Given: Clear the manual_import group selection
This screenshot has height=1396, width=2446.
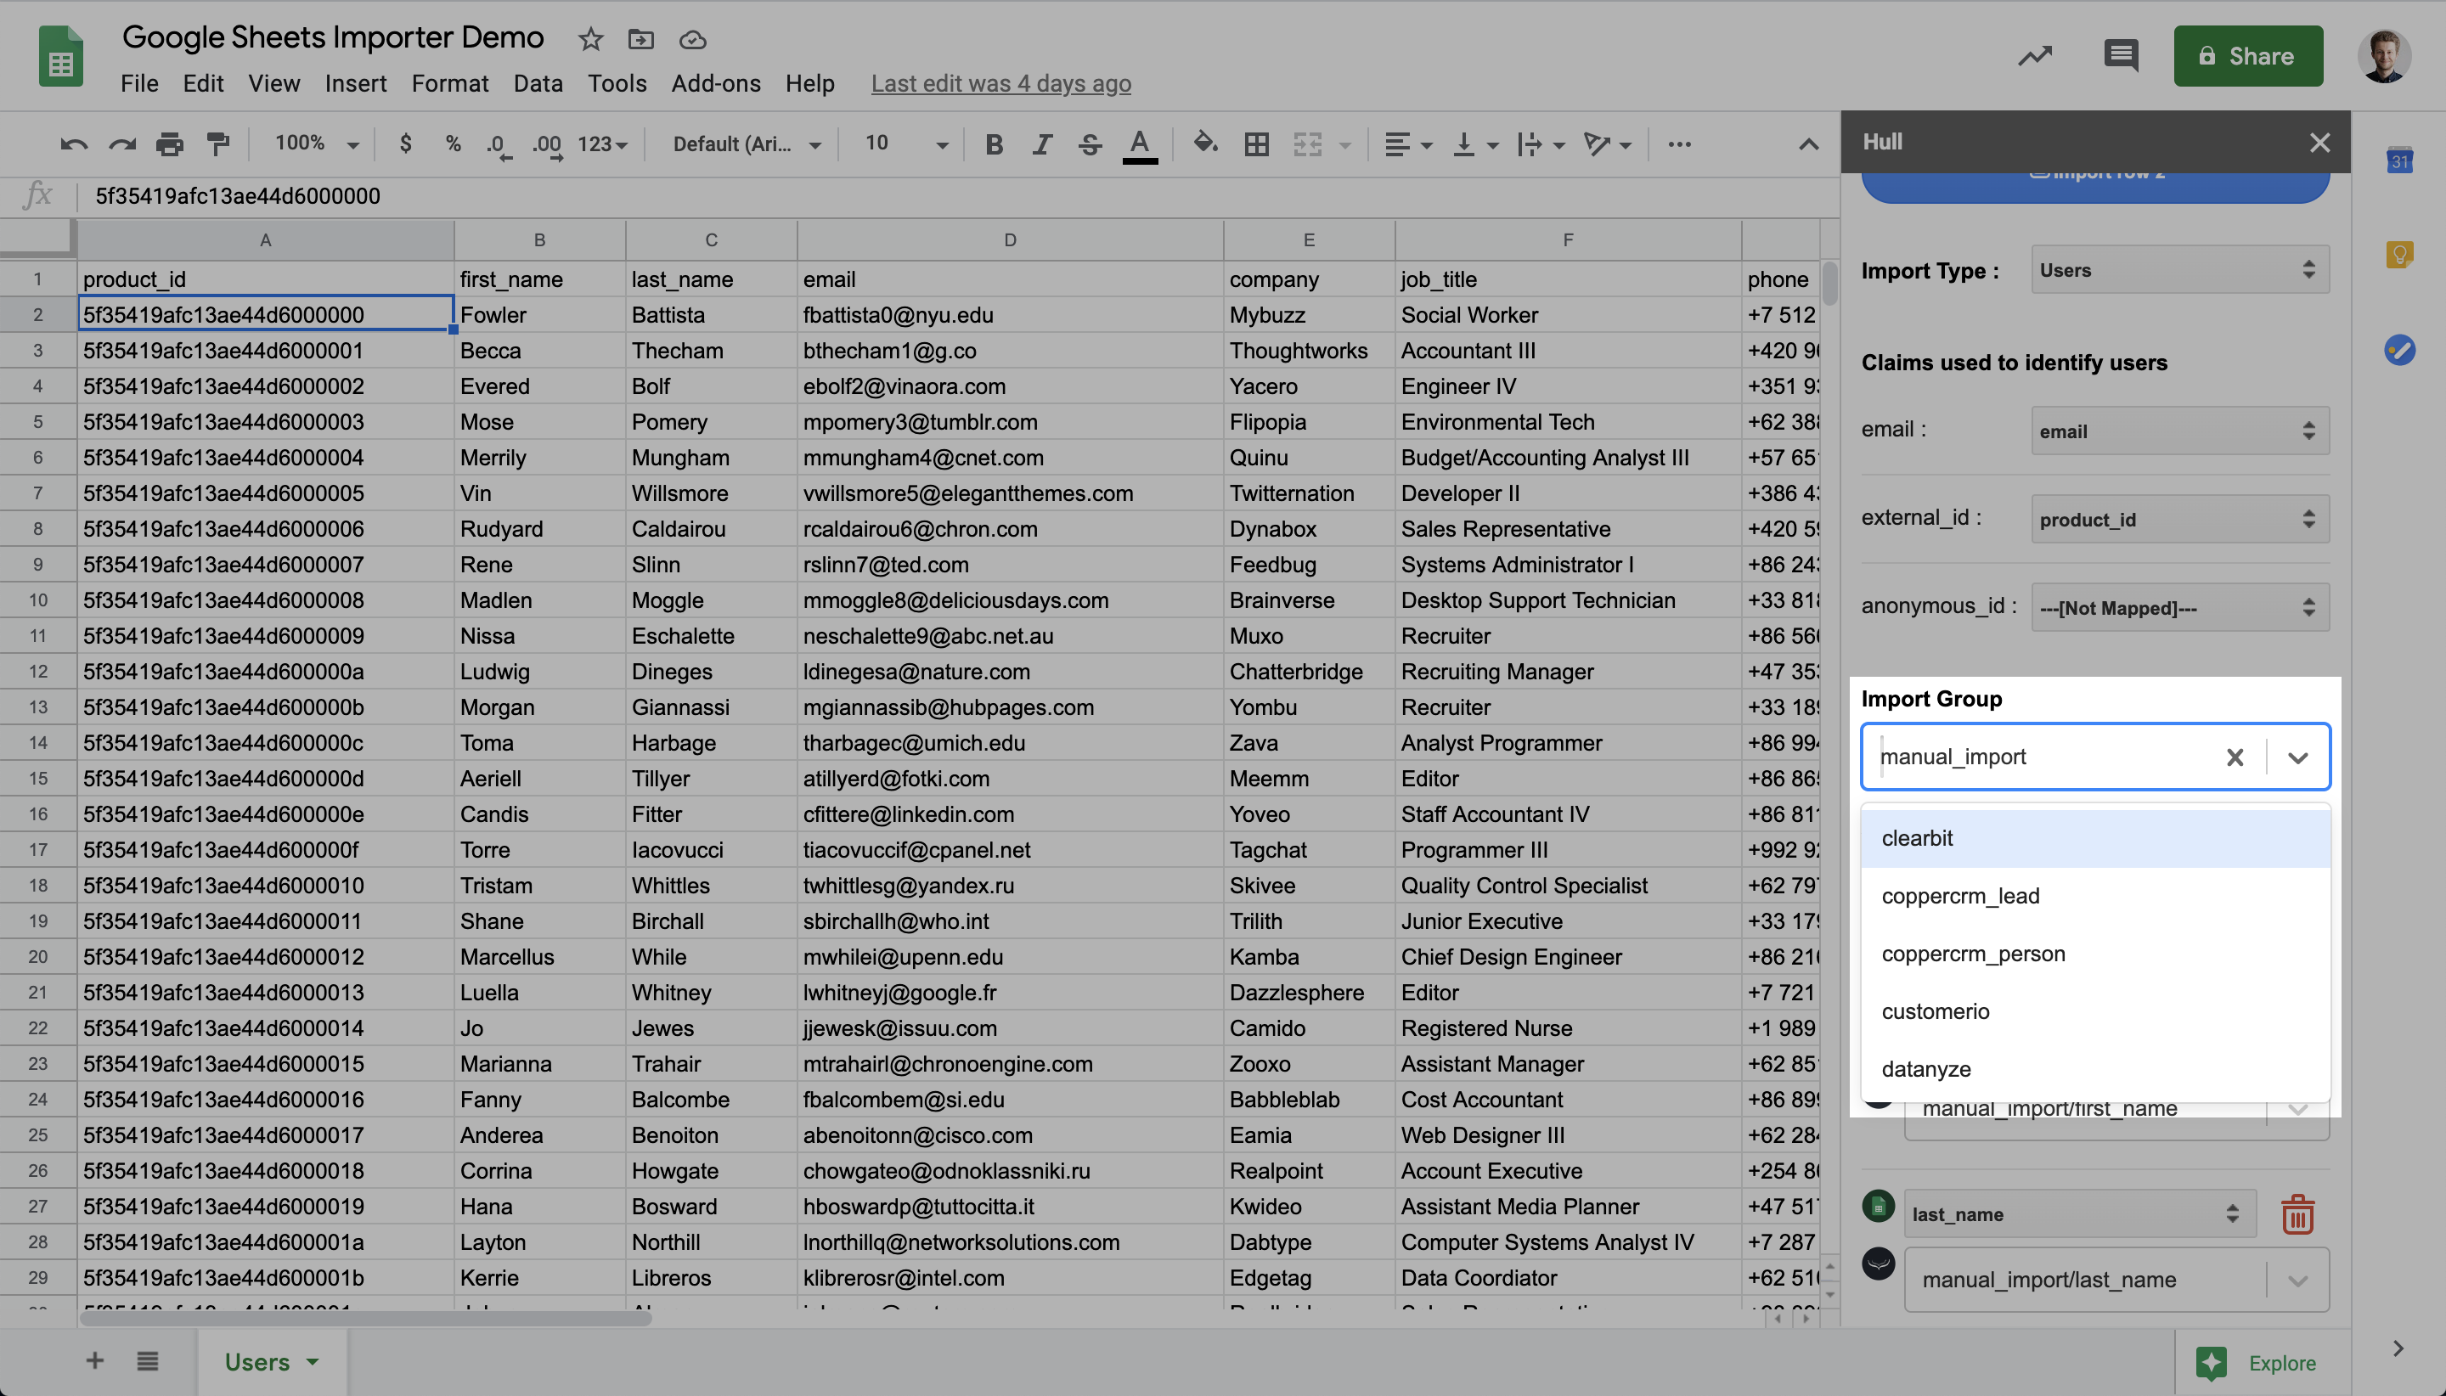Looking at the screenshot, I should [x=2234, y=757].
